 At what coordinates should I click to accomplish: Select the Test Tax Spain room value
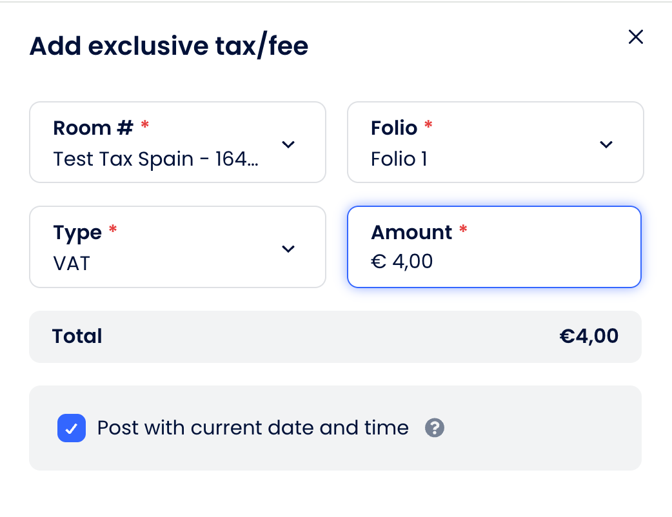[155, 159]
